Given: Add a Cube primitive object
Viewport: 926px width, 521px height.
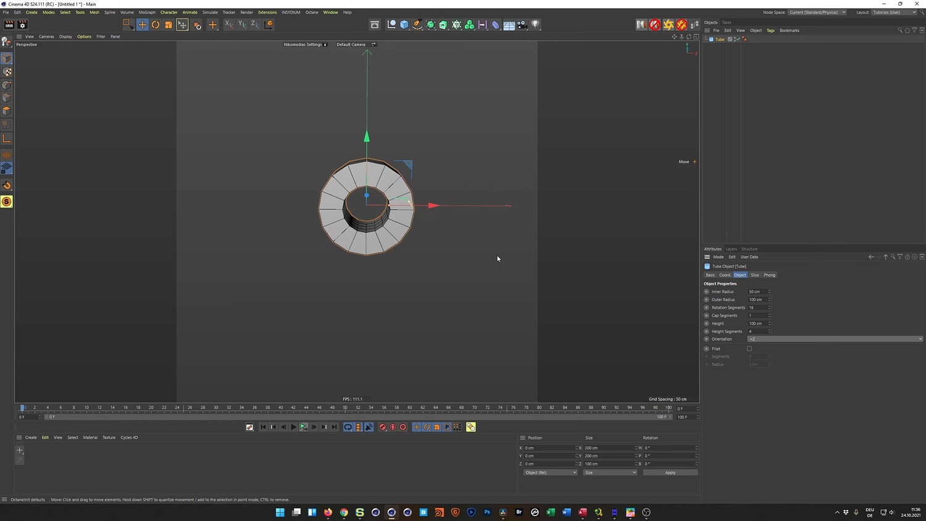Looking at the screenshot, I should coord(404,25).
